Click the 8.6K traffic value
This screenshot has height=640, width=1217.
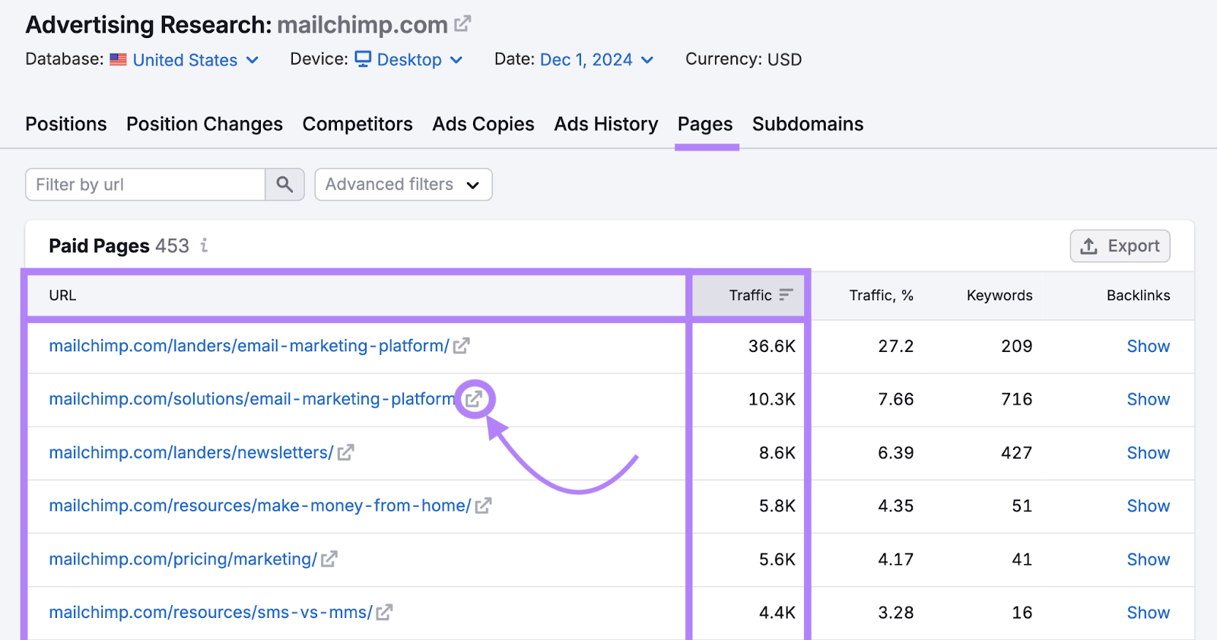(x=777, y=452)
